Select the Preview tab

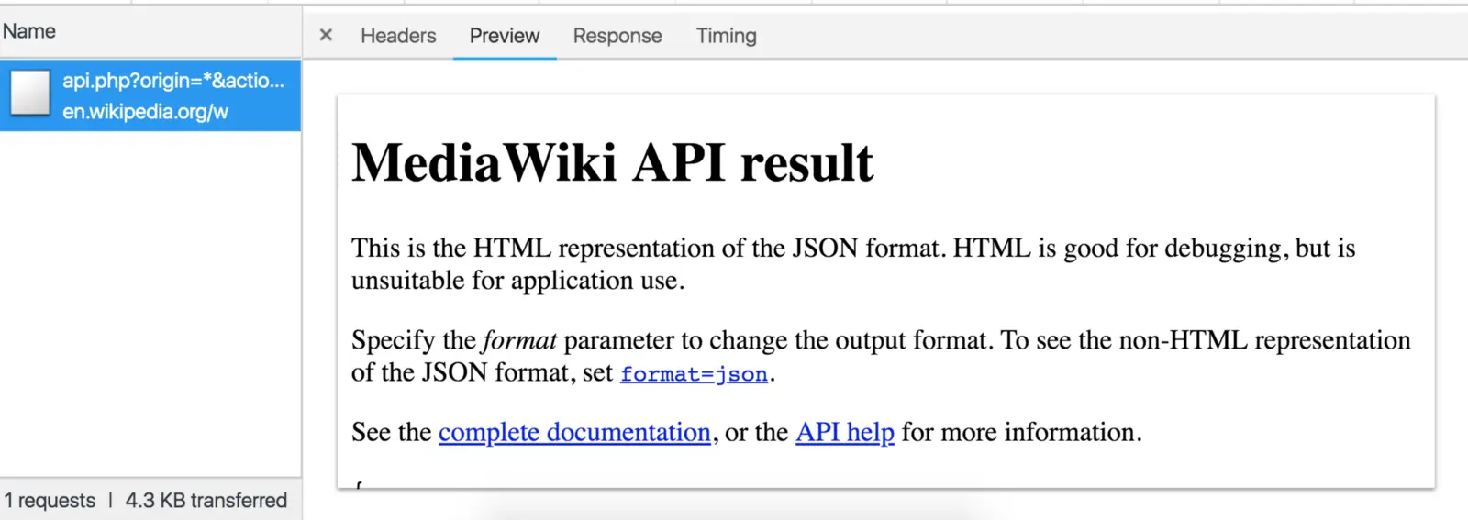tap(505, 36)
